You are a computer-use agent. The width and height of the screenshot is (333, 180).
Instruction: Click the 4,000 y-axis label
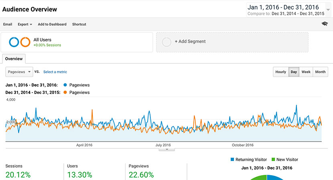11,99
